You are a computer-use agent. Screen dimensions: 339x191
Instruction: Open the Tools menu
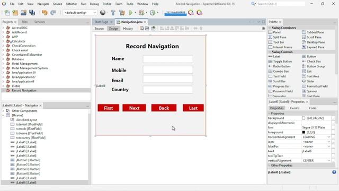(130, 4)
